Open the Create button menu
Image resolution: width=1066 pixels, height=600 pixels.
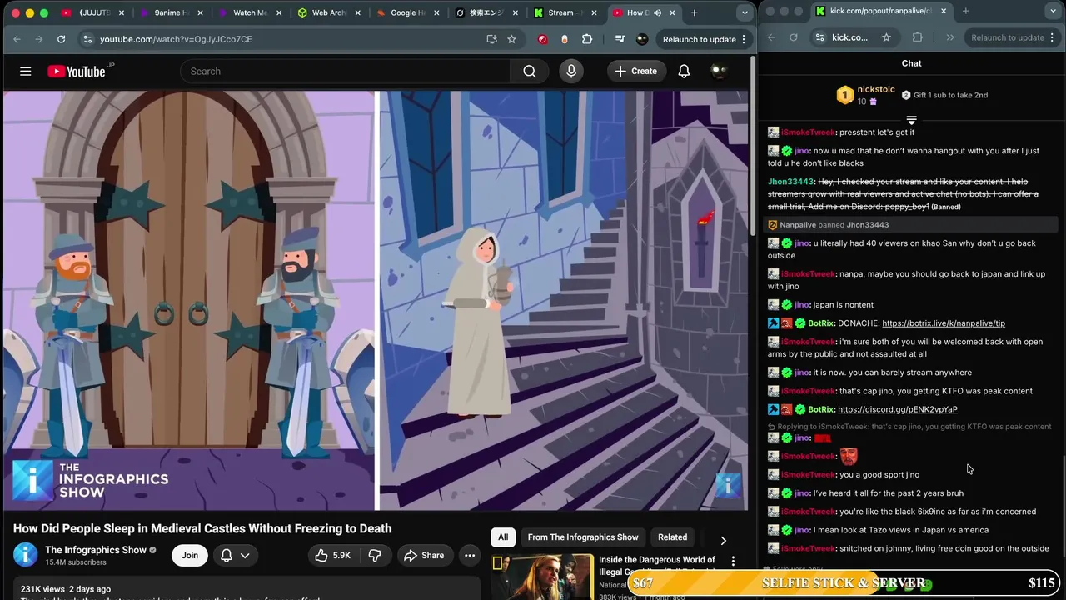pos(636,72)
